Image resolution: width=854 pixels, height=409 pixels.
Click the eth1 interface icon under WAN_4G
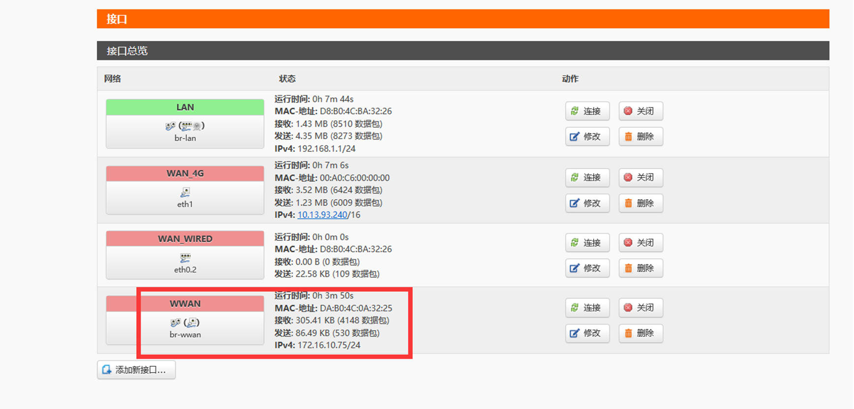click(185, 192)
